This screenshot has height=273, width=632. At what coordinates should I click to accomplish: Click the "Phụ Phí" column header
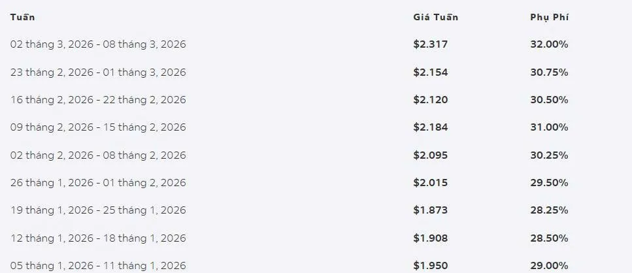click(x=549, y=17)
